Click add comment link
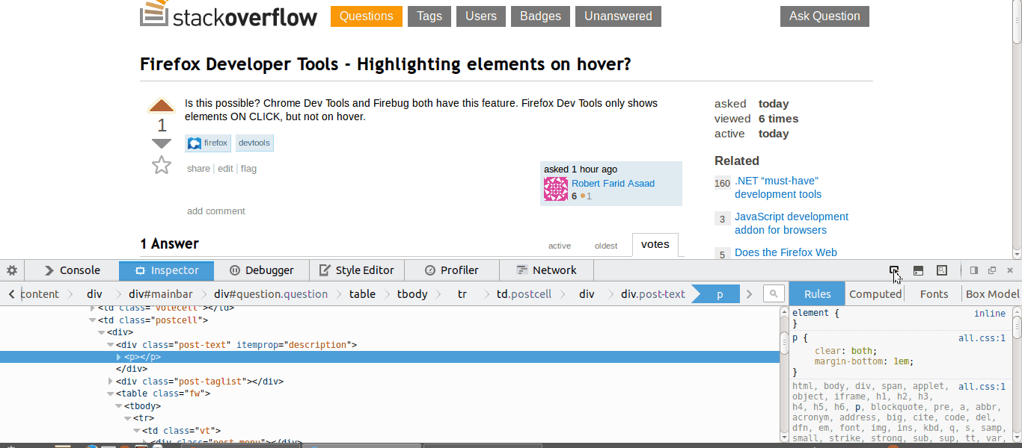 pyautogui.click(x=216, y=211)
